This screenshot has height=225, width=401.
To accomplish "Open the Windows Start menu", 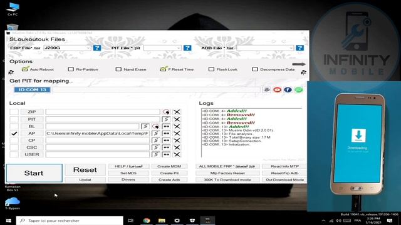I will coord(8,221).
